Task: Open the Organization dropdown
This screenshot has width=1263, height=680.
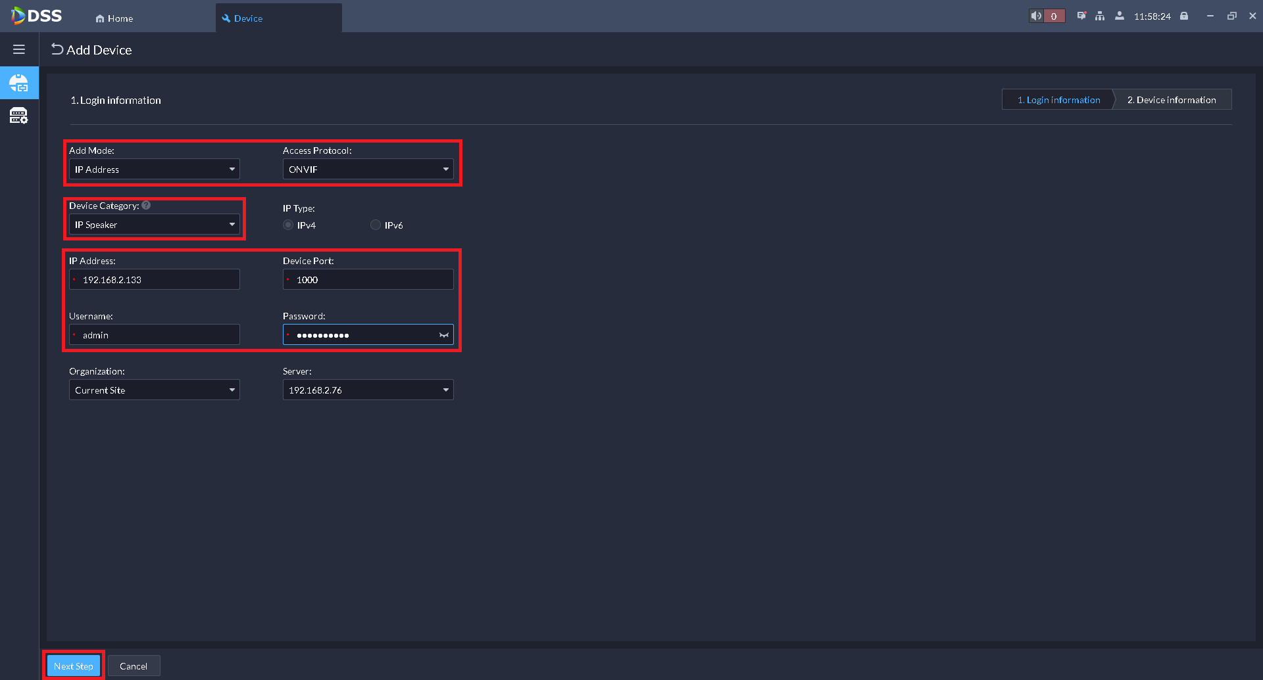Action: tap(155, 390)
